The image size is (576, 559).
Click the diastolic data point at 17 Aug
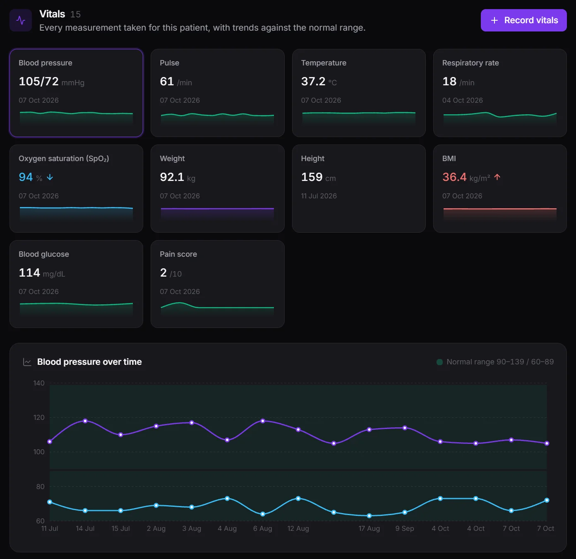point(369,516)
